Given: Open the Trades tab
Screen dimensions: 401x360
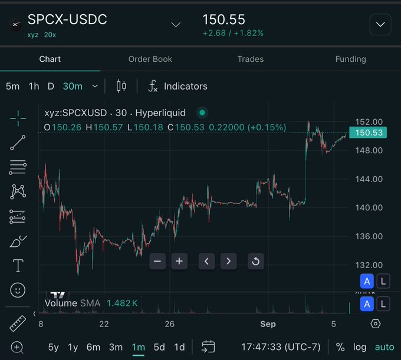Looking at the screenshot, I should click(251, 60).
